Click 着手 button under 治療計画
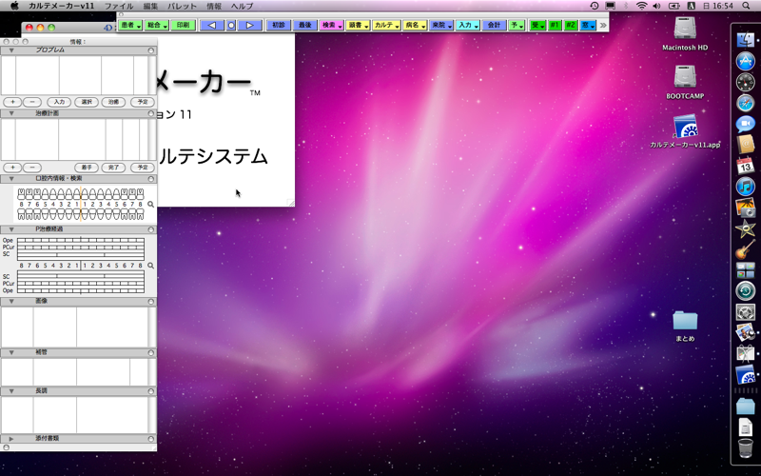 [x=87, y=168]
